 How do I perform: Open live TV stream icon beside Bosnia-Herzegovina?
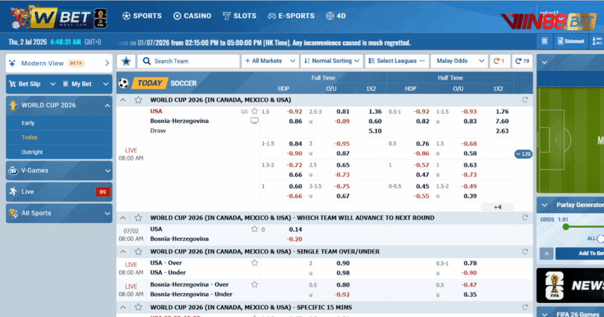pos(254,121)
